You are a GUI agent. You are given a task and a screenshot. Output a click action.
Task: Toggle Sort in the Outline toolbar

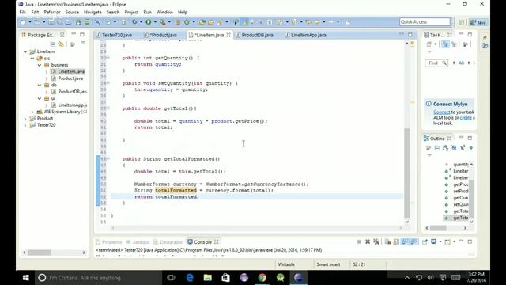pos(445,148)
